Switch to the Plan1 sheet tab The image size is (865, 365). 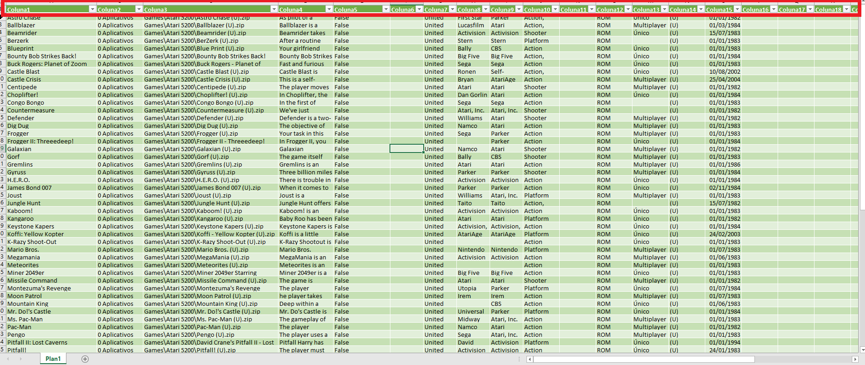point(53,359)
